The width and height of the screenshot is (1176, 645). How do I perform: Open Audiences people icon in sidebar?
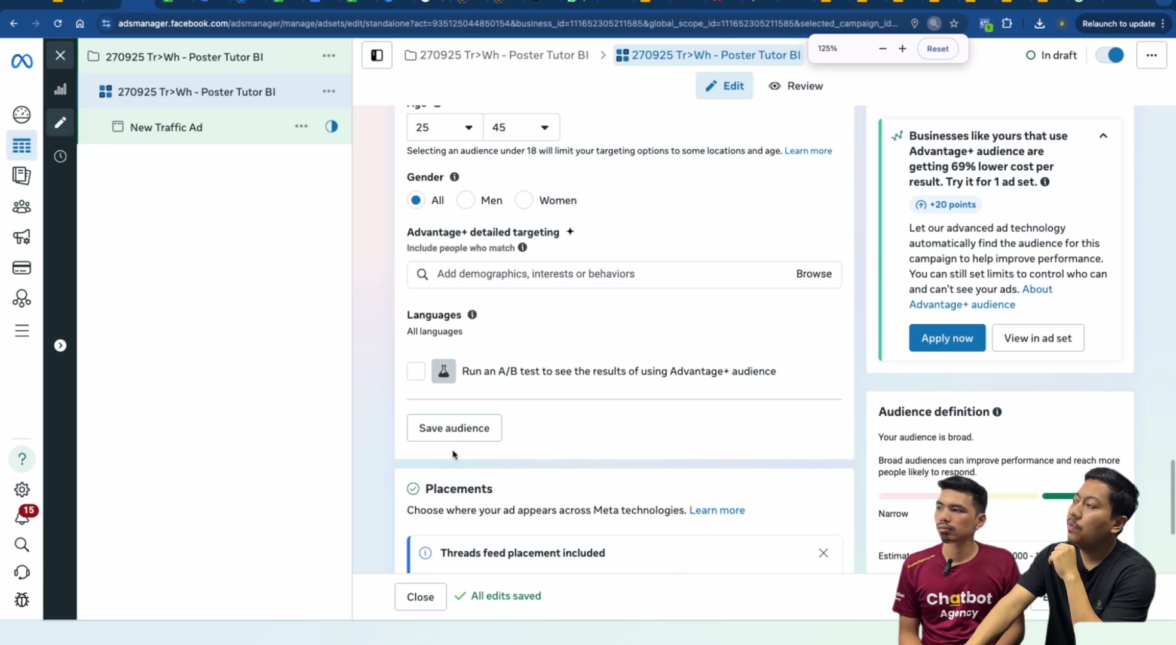pos(22,207)
